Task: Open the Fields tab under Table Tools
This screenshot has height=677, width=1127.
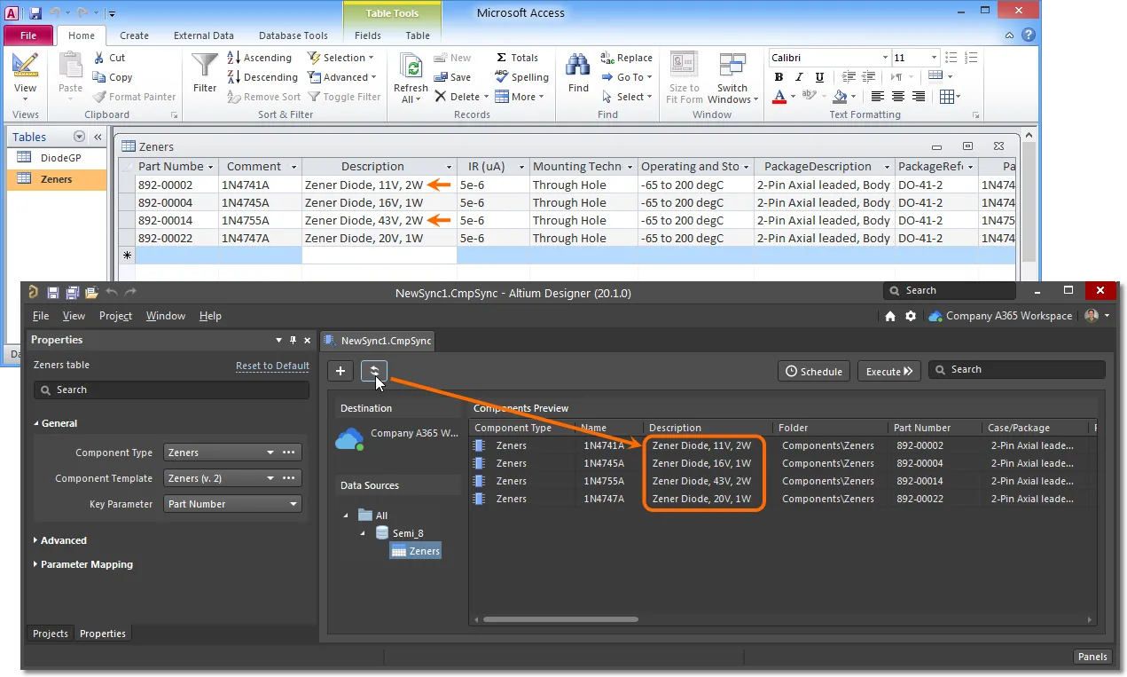Action: (x=368, y=35)
